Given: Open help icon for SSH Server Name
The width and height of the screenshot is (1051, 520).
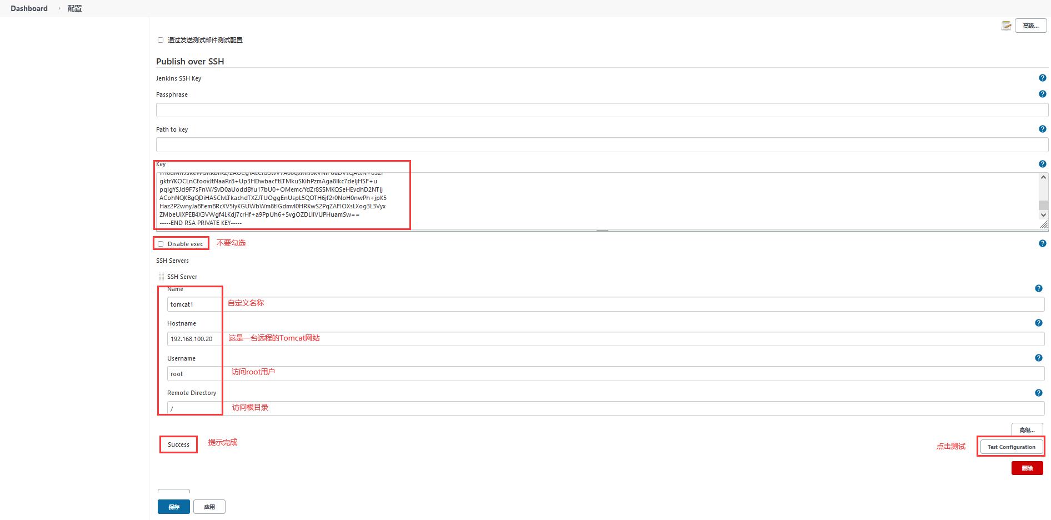Looking at the screenshot, I should coord(1038,288).
